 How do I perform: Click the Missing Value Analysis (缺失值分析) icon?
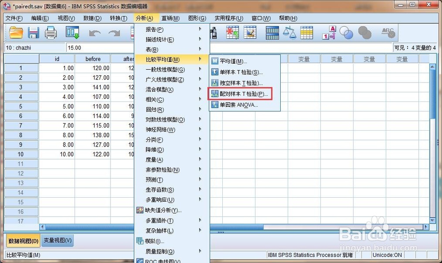coord(140,210)
